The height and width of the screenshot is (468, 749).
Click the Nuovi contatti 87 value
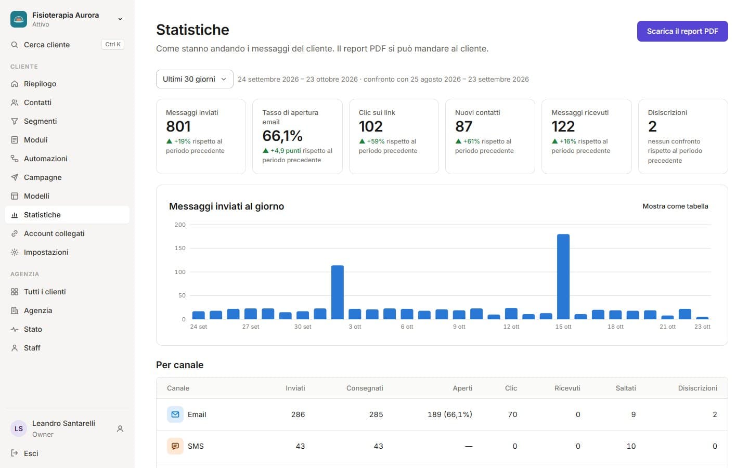coord(464,126)
